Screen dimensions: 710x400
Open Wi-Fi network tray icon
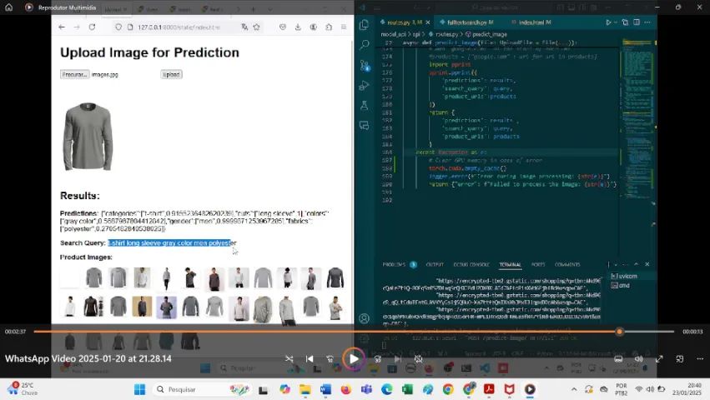click(x=639, y=389)
